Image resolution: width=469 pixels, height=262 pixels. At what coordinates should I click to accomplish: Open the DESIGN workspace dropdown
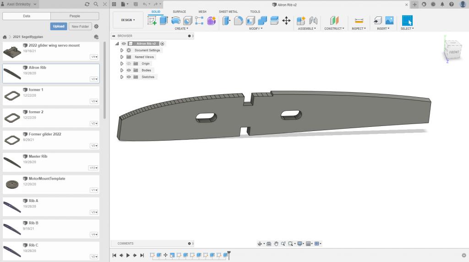coord(128,20)
